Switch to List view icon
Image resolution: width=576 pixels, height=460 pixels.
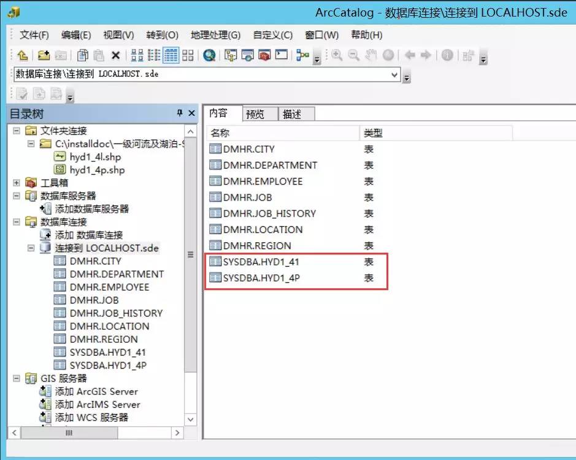tap(153, 55)
